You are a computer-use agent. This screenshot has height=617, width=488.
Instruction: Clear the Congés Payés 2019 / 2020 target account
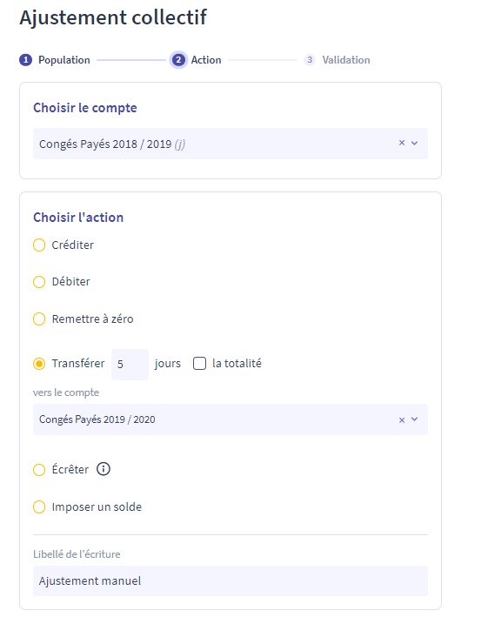click(402, 419)
